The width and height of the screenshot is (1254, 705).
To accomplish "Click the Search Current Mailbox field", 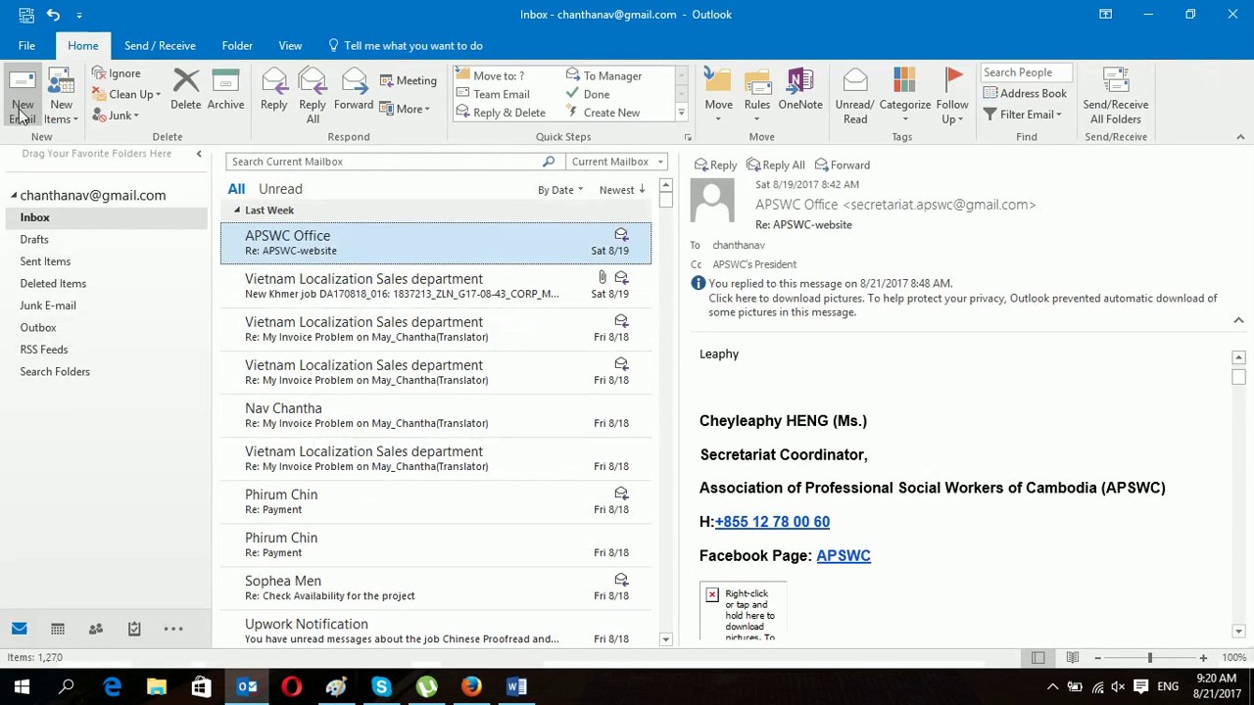I will tap(385, 162).
